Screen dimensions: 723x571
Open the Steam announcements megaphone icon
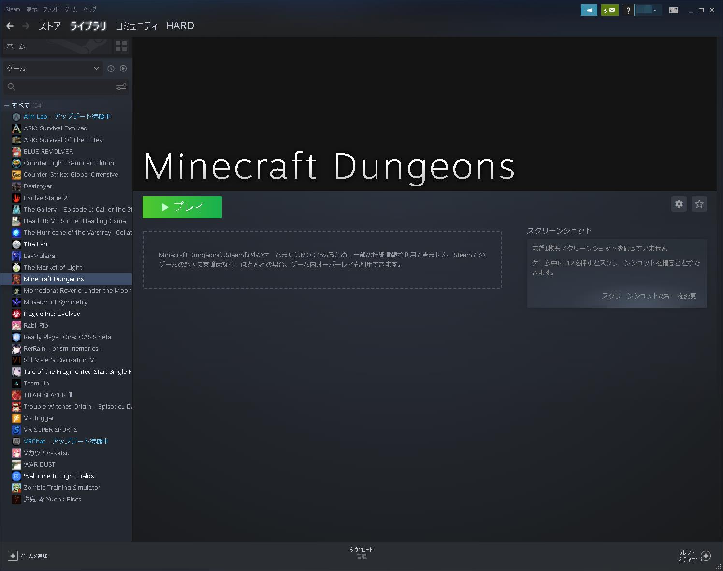pyautogui.click(x=589, y=10)
